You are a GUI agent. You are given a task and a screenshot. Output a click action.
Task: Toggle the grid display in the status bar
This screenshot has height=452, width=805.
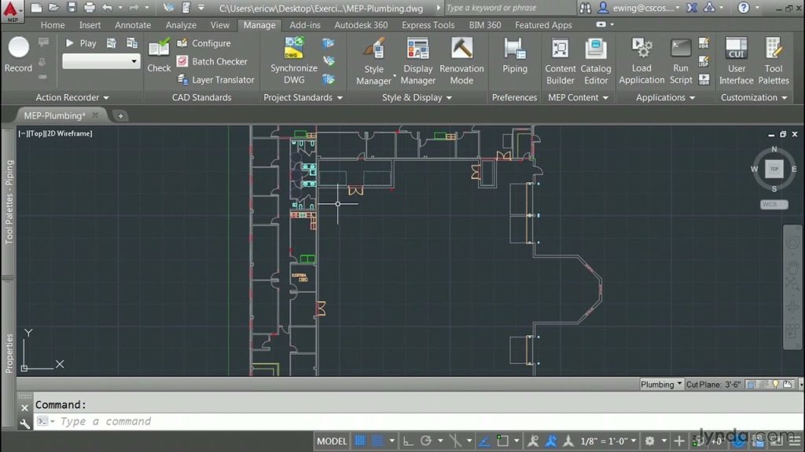pyautogui.click(x=377, y=440)
